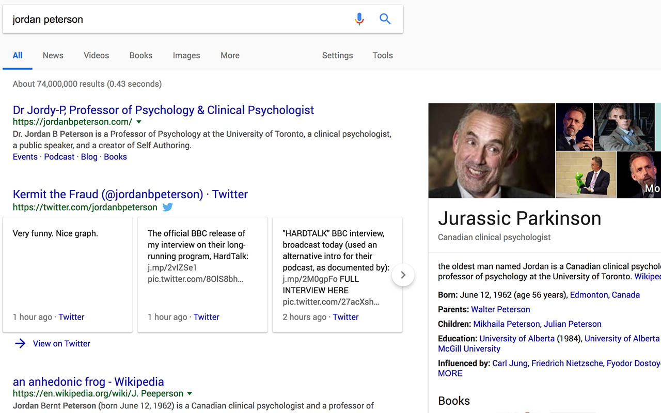Open the Dr Jordy-P Professor of Psychology result
The image size is (661, 413).
click(x=163, y=110)
